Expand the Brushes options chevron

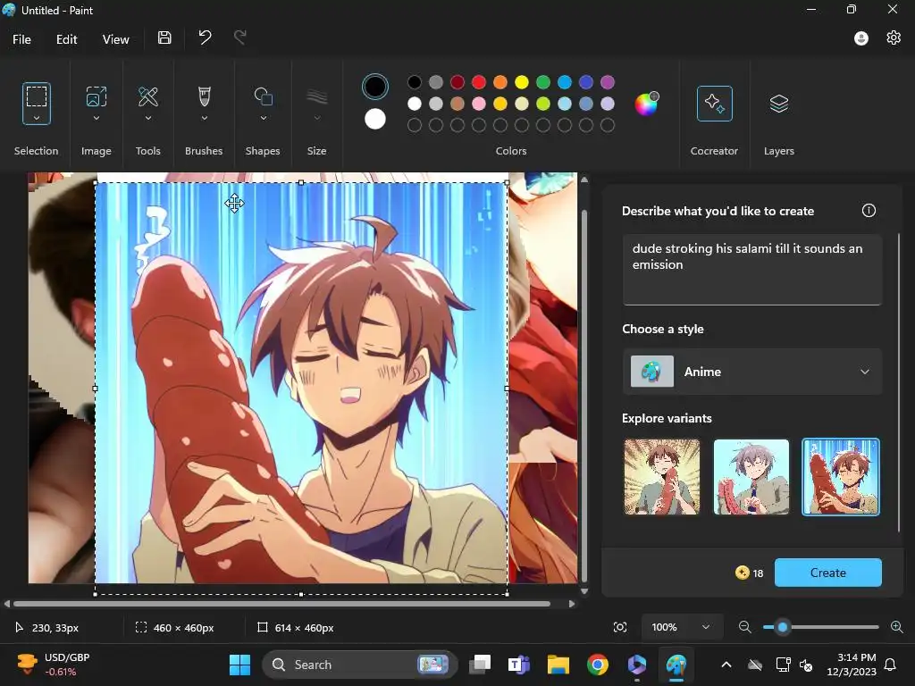click(205, 118)
